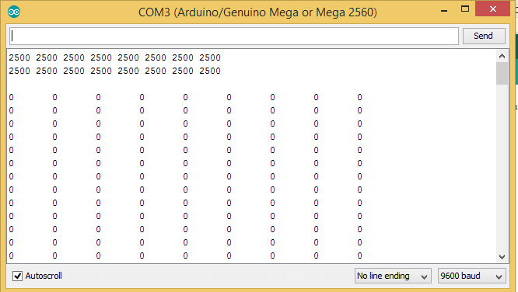Open the No line ending dropdown
The width and height of the screenshot is (518, 292).
(x=393, y=276)
